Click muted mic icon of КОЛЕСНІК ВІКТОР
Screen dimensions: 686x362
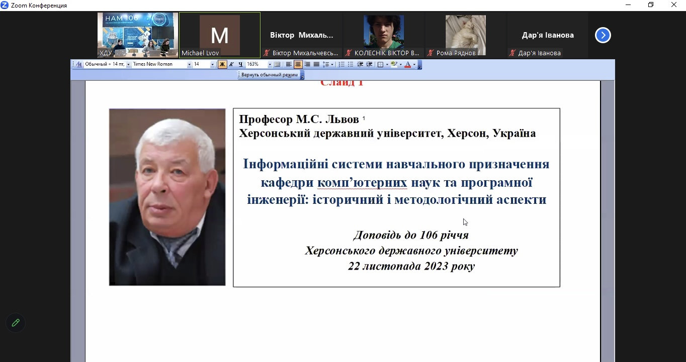[x=349, y=53]
